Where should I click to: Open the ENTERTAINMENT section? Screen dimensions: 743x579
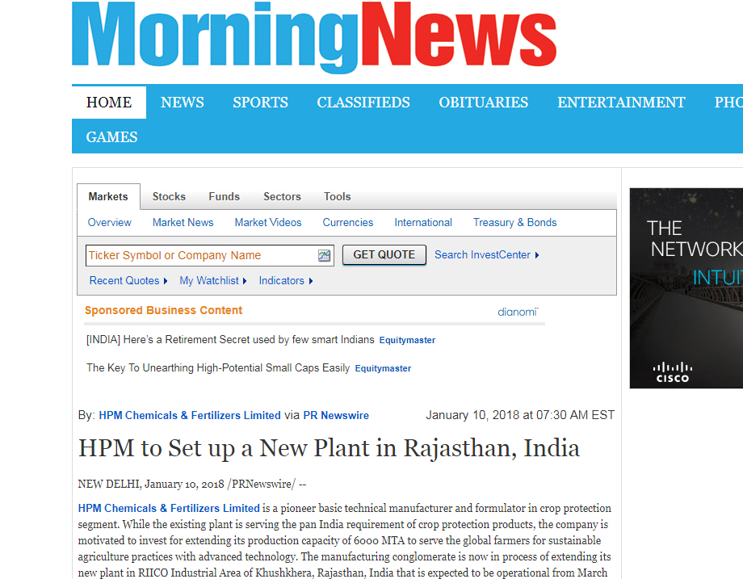pos(621,103)
